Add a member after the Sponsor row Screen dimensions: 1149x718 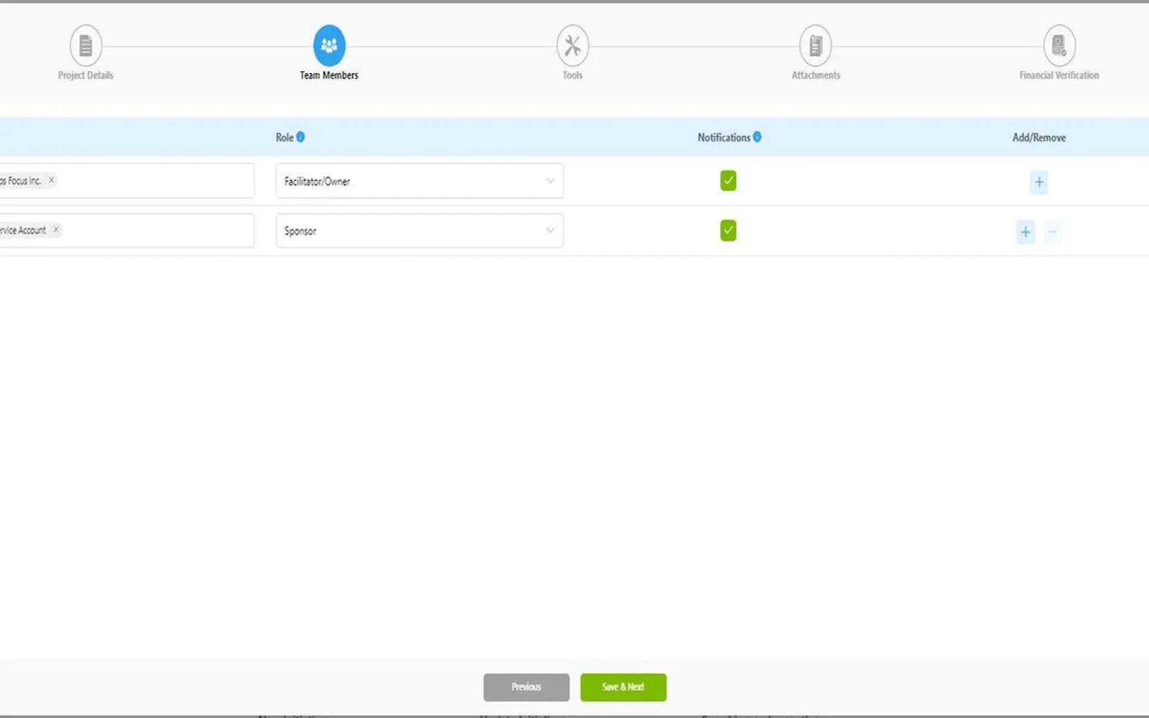click(x=1025, y=232)
